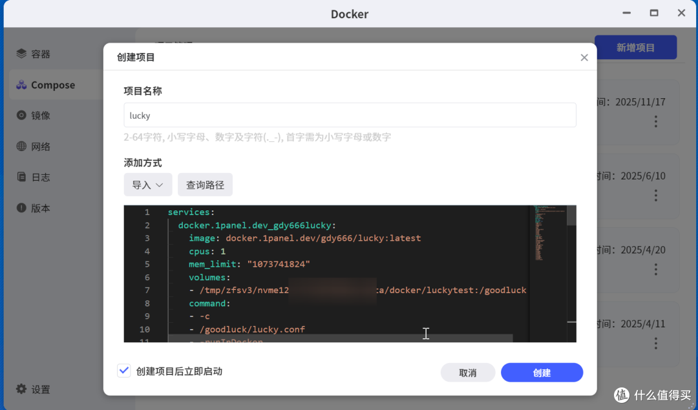The width and height of the screenshot is (698, 410).
Task: Expand the 导入 add-method dropdown
Action: (x=148, y=185)
